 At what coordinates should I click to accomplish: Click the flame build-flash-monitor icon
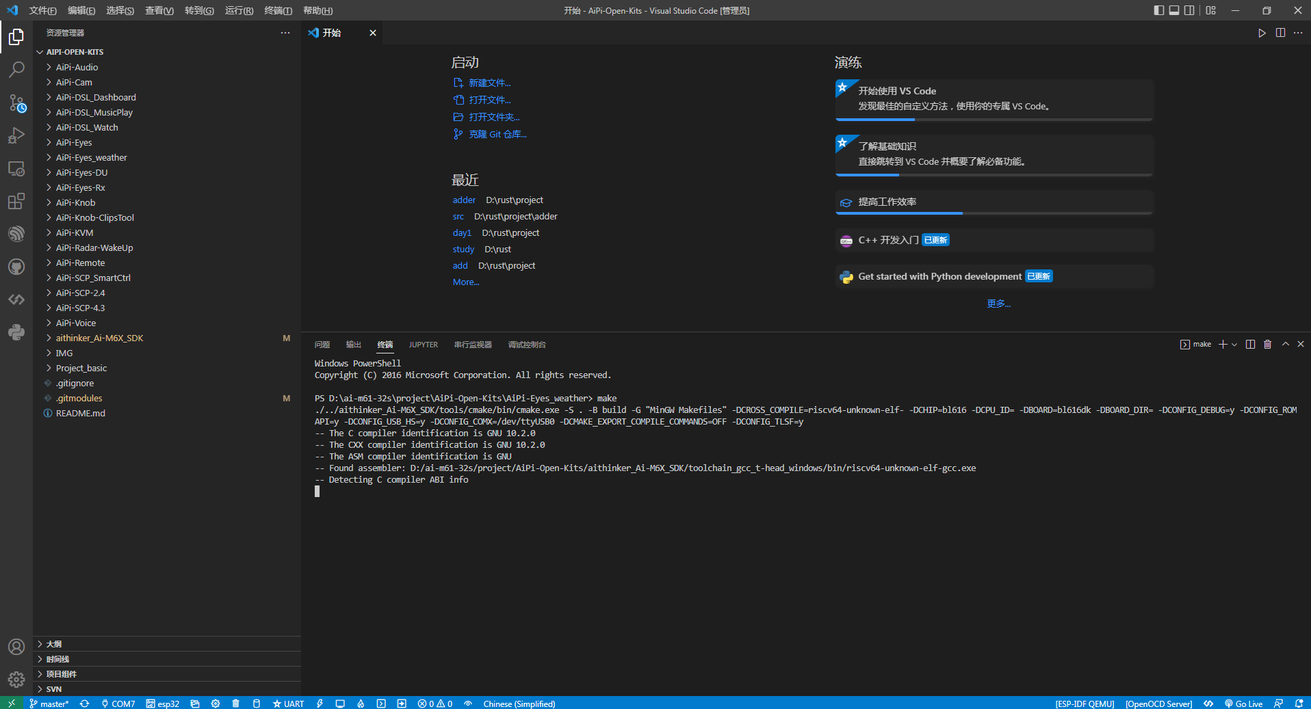click(x=361, y=704)
